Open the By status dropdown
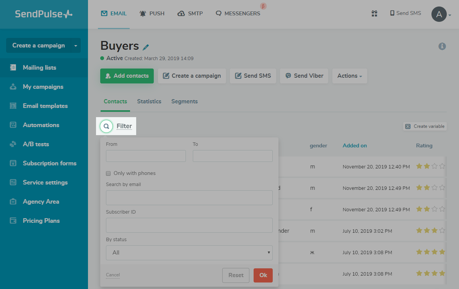Image resolution: width=459 pixels, height=289 pixels. tap(189, 253)
